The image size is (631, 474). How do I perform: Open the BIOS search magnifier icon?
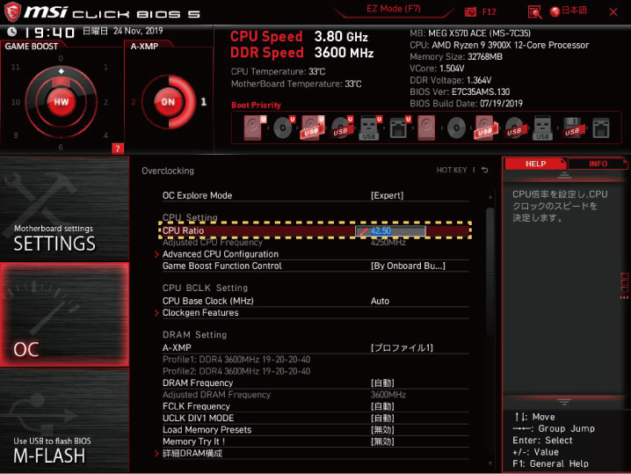click(534, 11)
